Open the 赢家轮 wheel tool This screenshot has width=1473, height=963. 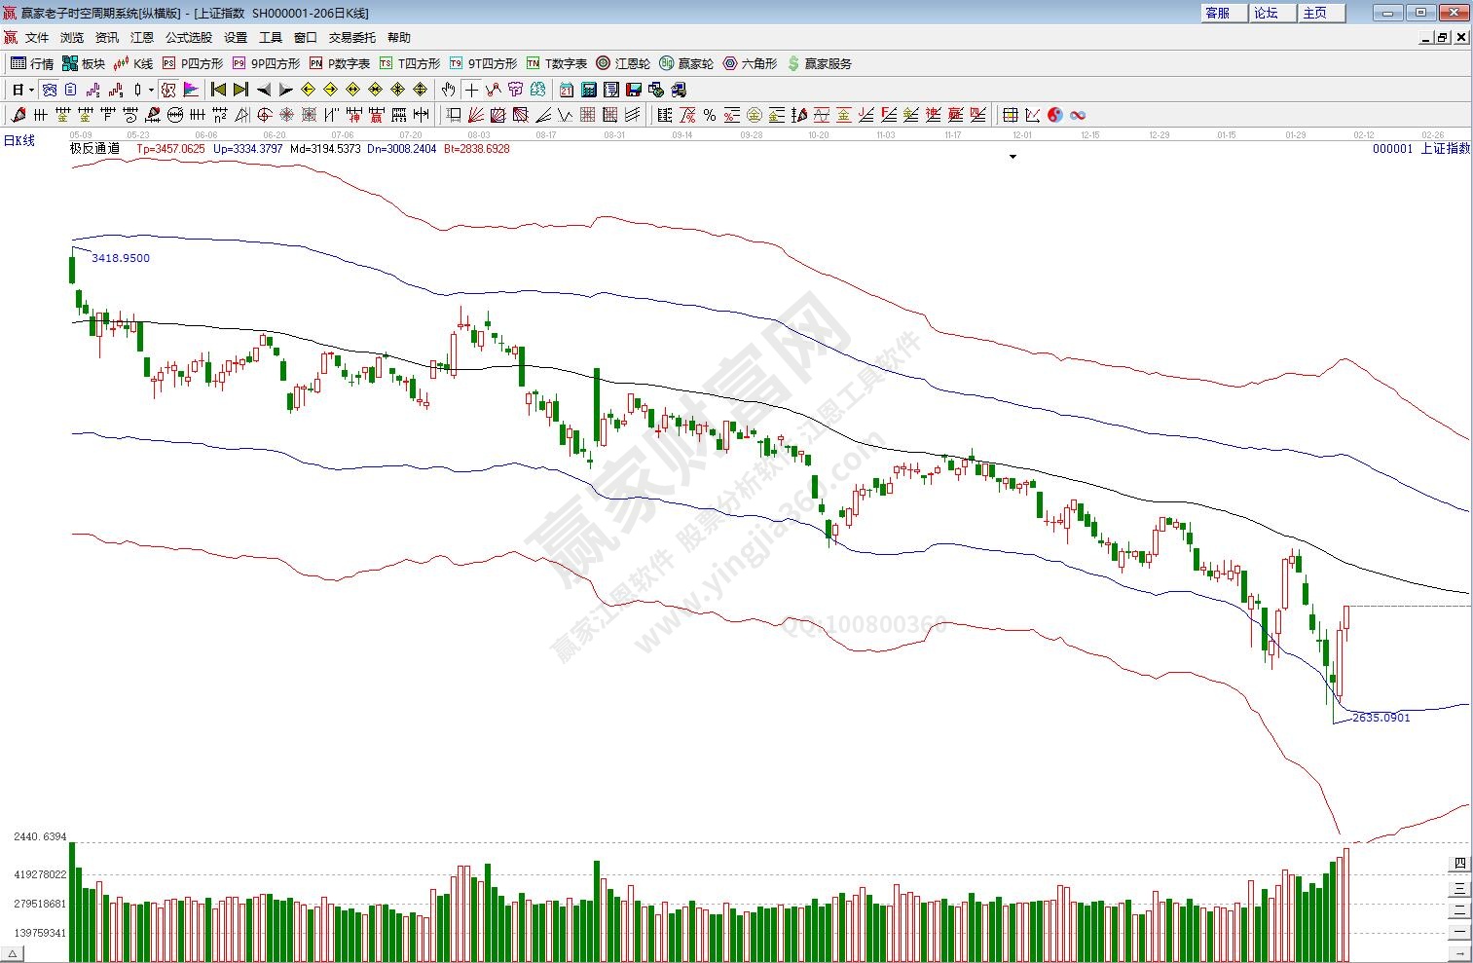tap(686, 63)
